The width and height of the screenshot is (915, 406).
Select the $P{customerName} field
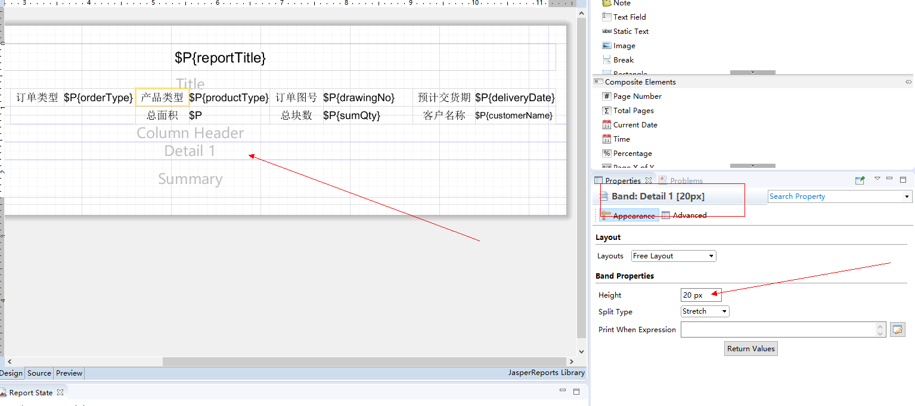(x=515, y=115)
